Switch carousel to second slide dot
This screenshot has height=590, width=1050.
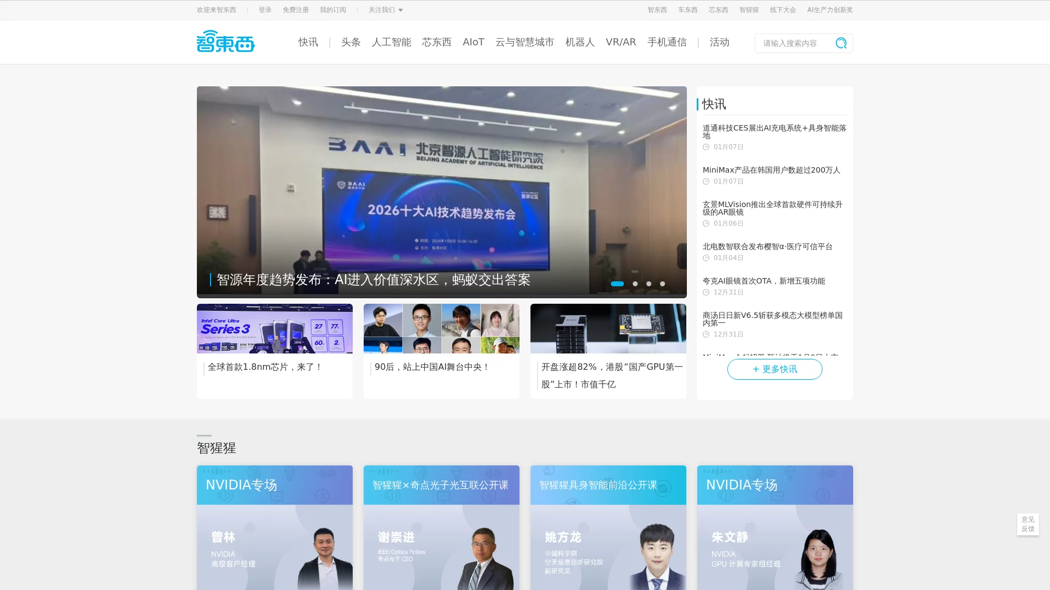[635, 284]
